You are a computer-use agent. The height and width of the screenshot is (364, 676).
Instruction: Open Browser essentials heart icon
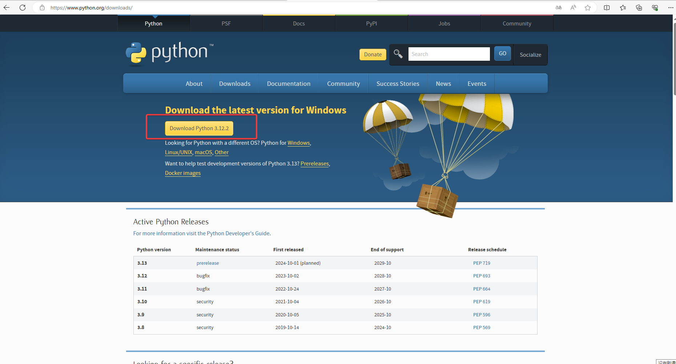click(655, 8)
